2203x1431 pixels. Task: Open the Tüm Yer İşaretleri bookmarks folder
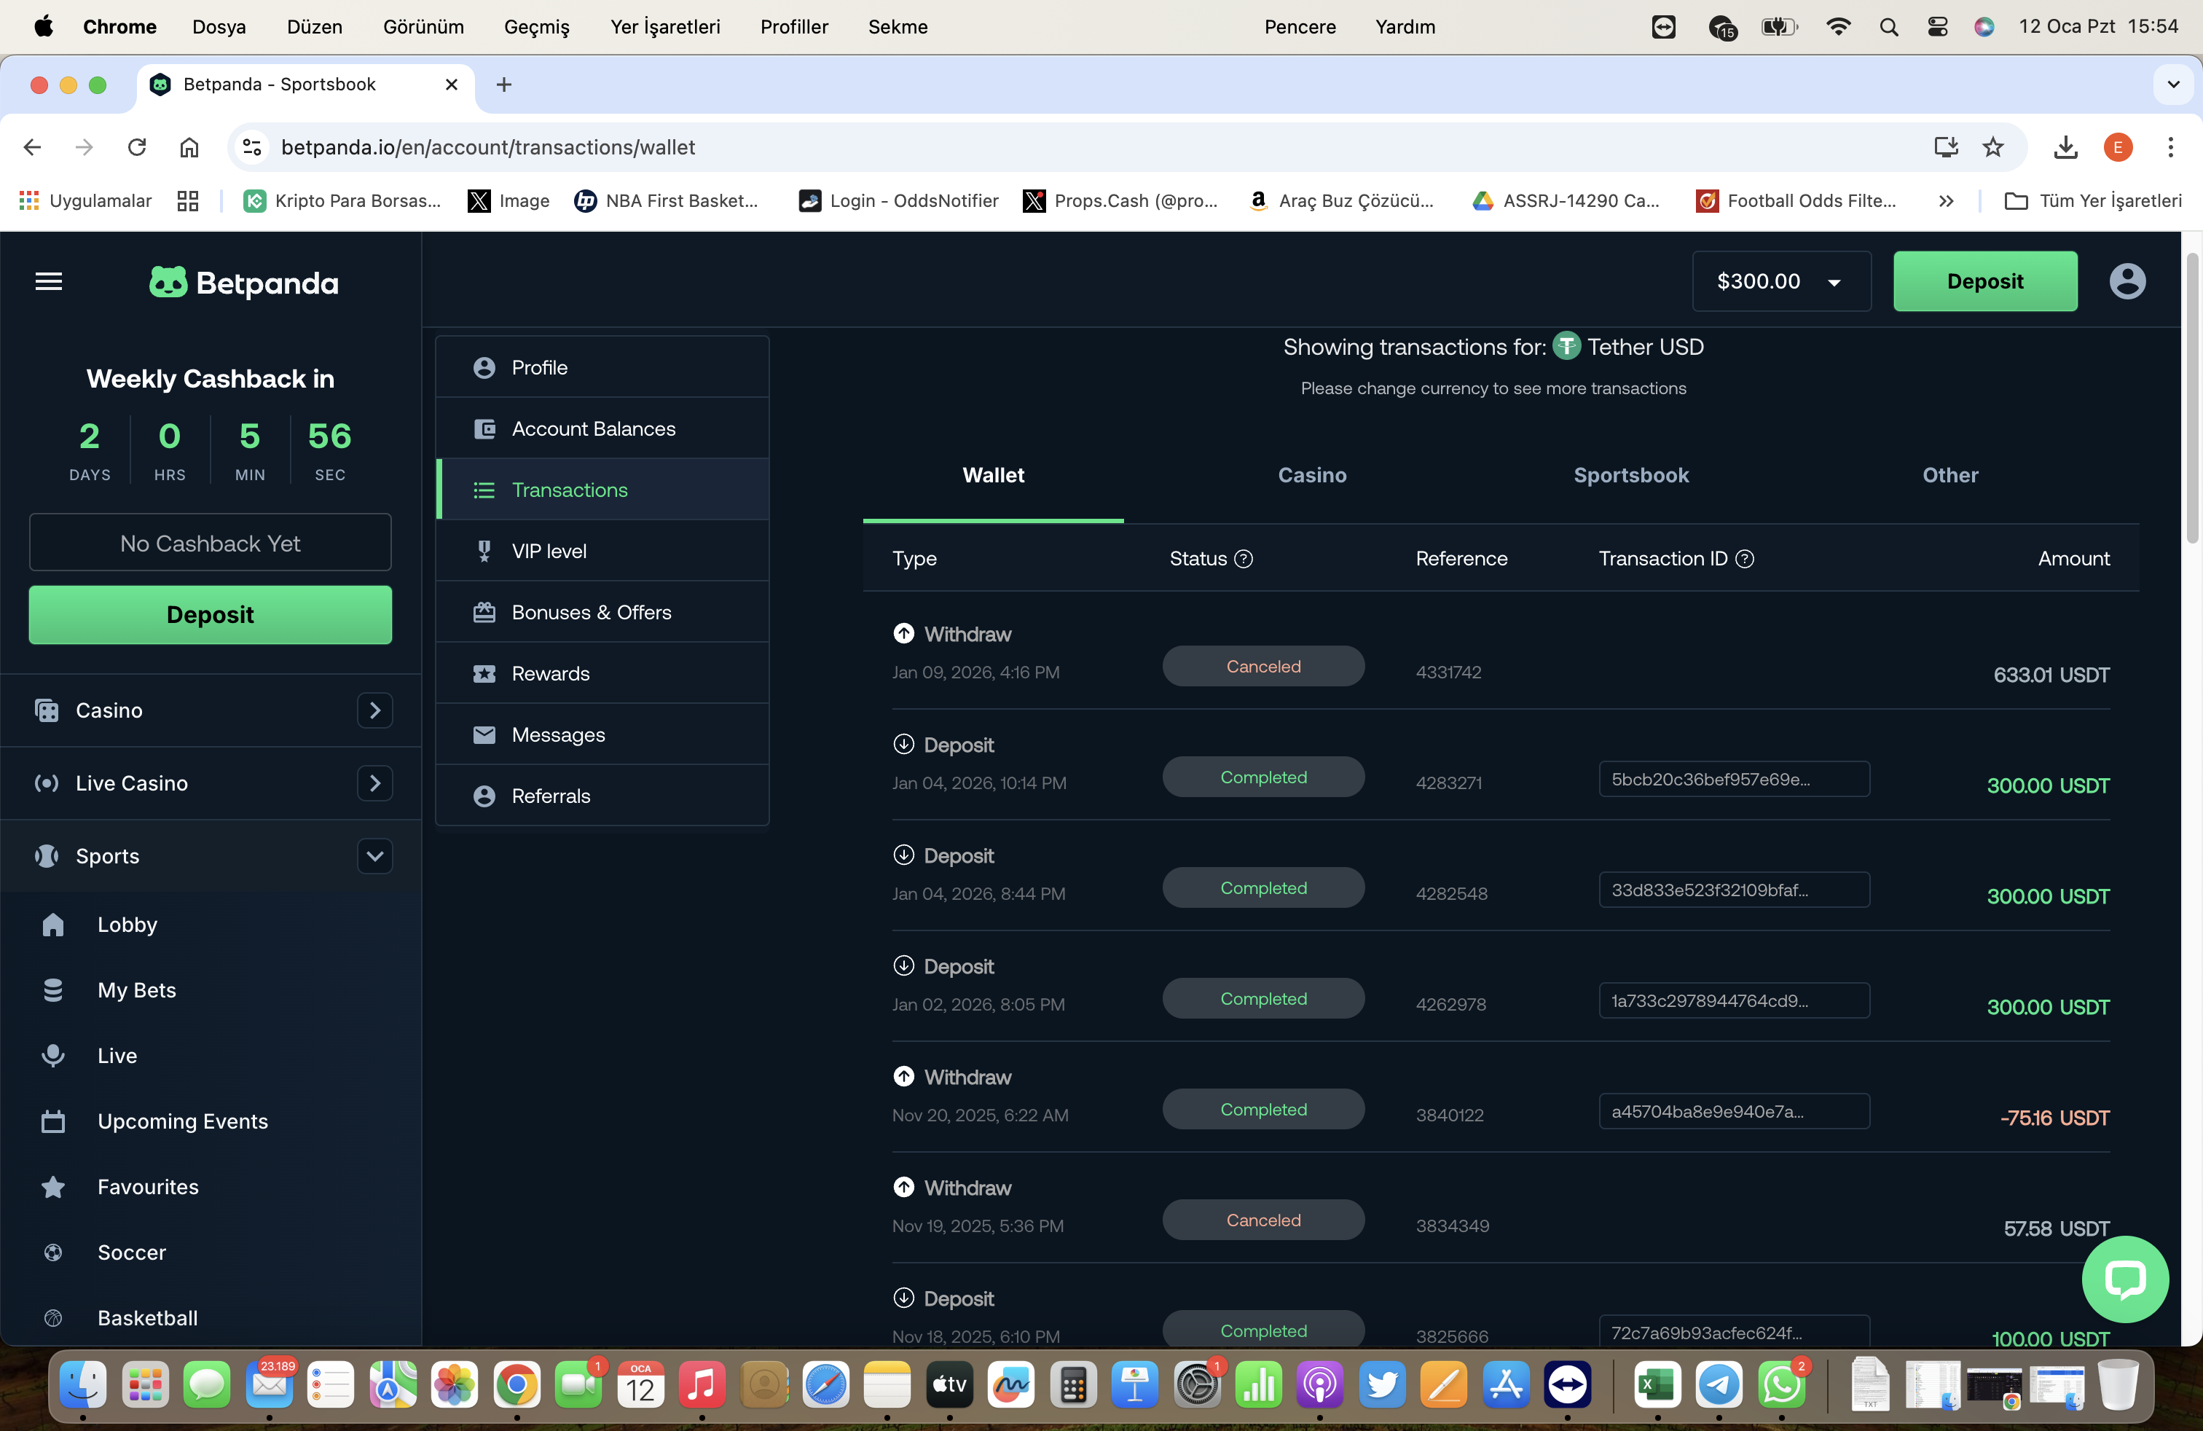2092,201
